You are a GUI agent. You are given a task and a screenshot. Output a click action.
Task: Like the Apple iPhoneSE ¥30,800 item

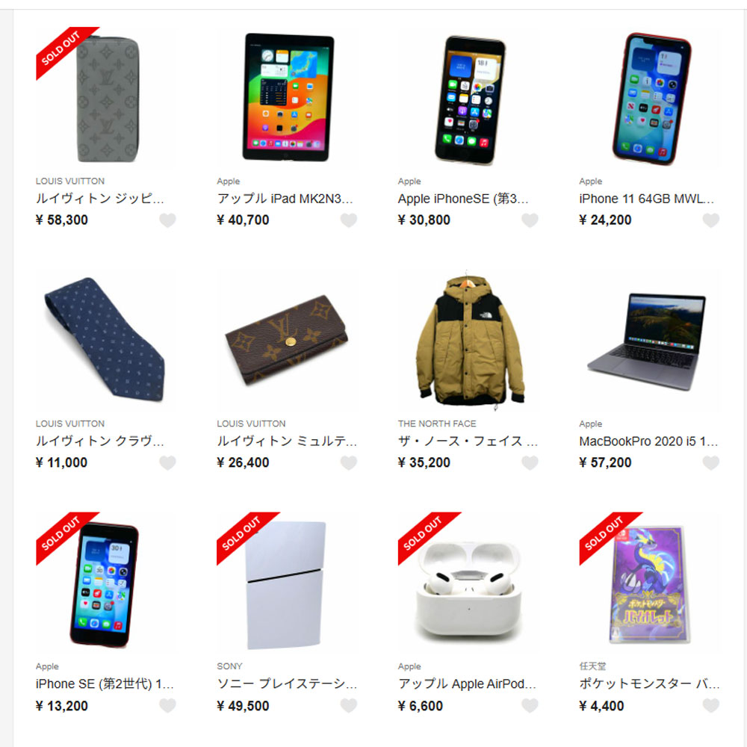click(530, 220)
